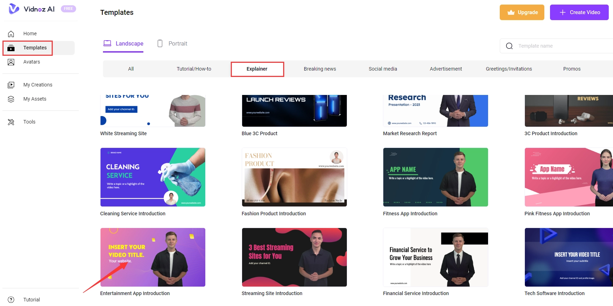Choose the Fitness App Introduction template
Screen dimensions: 613x306
435,177
